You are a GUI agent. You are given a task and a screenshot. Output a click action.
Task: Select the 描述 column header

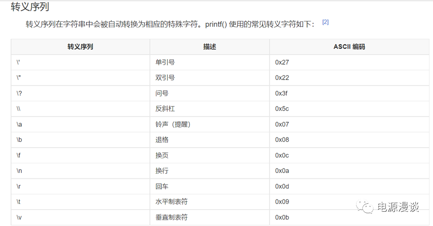click(x=209, y=47)
